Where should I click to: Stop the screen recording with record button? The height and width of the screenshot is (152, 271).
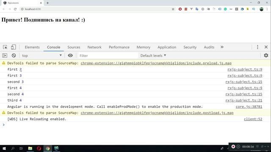tap(233, 147)
